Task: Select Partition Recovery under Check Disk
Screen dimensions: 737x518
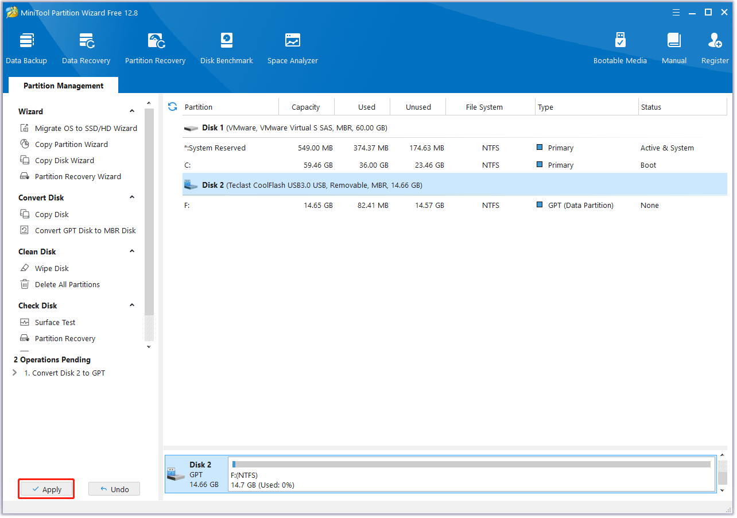Action: [65, 338]
